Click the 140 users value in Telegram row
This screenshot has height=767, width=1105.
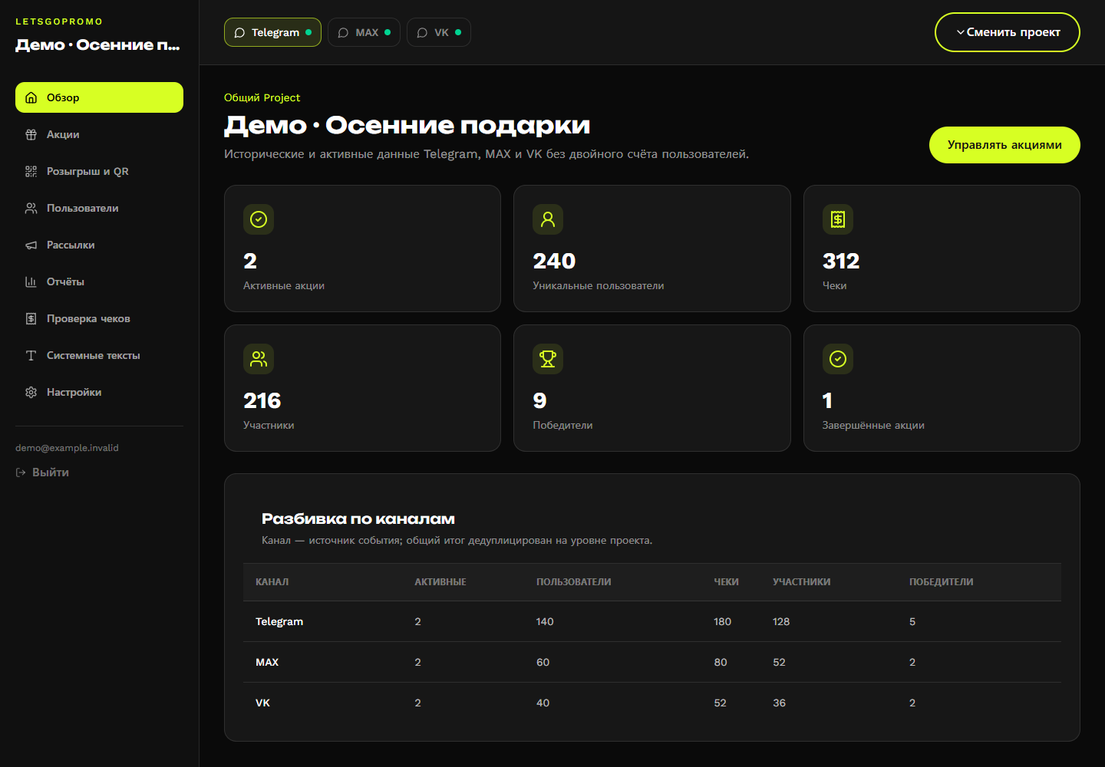tap(545, 621)
